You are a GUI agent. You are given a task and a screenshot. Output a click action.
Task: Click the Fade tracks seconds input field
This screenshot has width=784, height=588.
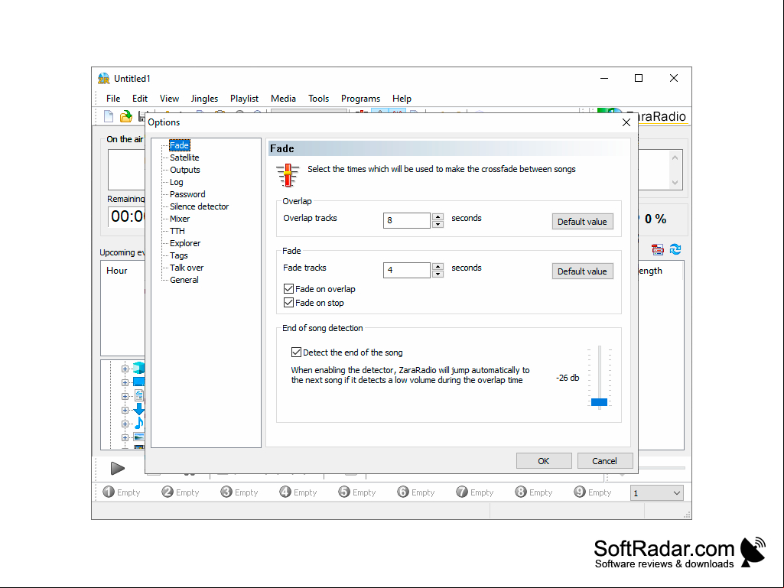[x=406, y=270]
